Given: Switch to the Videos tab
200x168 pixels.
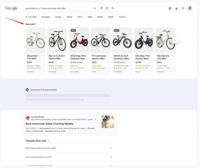Looking at the screenshot, I should [x=69, y=17].
